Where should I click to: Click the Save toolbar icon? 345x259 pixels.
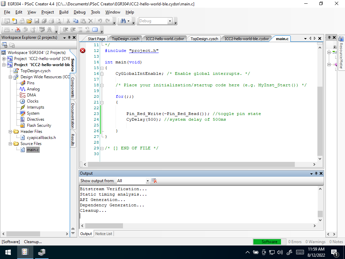[x=37, y=21]
